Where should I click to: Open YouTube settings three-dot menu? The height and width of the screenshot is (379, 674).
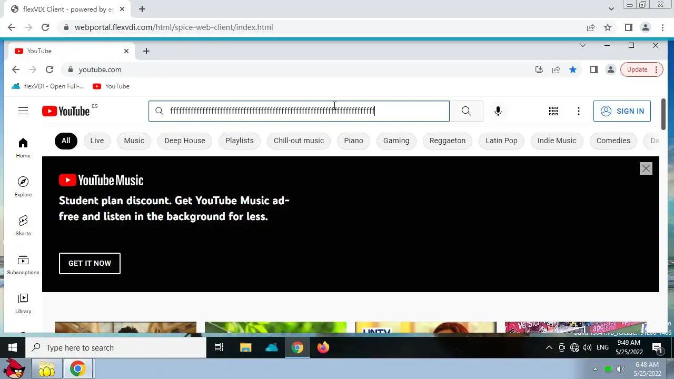[578, 111]
